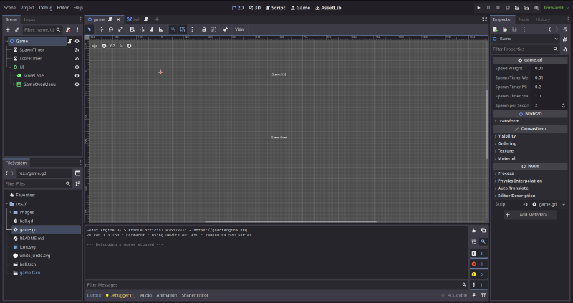This screenshot has width=573, height=303.
Task: Expand the GameOverMenu node in the scene tree
Action: pos(14,84)
